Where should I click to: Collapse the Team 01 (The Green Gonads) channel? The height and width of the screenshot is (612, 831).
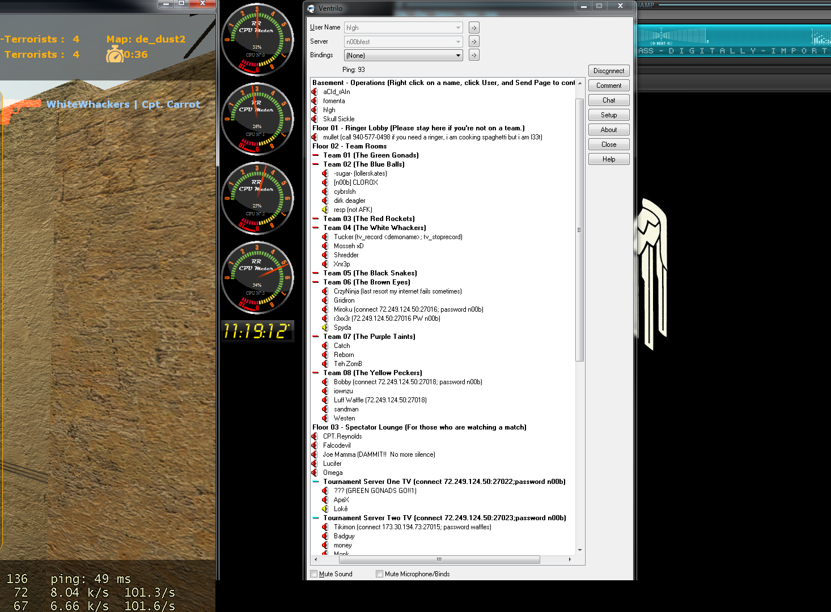(316, 155)
